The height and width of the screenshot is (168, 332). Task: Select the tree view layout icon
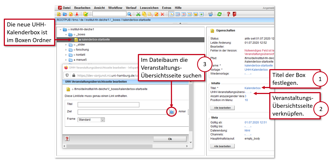171,14
